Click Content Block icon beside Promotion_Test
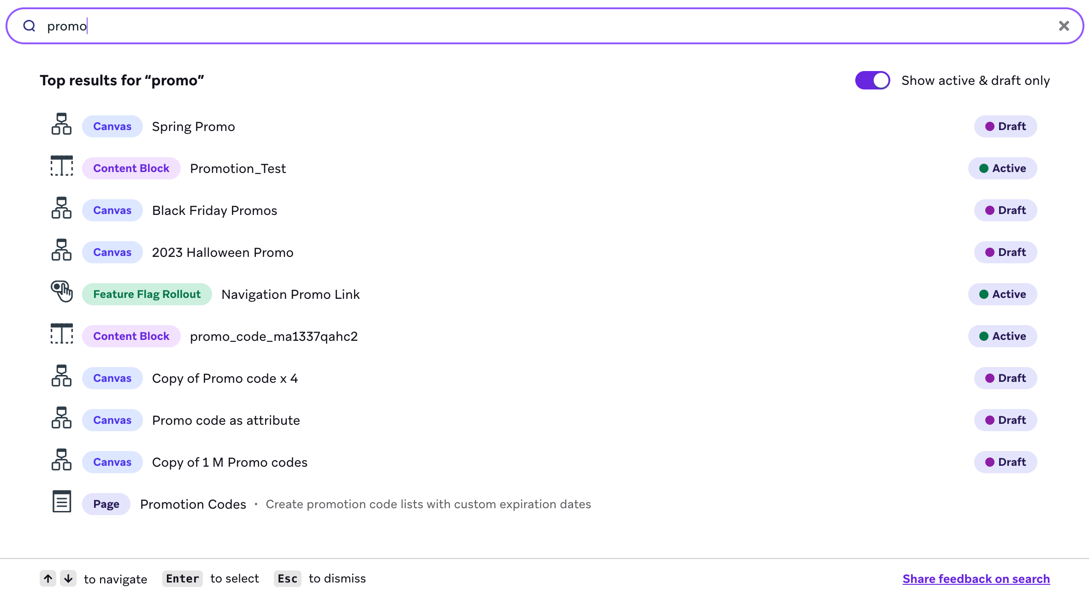This screenshot has width=1089, height=594. [x=61, y=166]
